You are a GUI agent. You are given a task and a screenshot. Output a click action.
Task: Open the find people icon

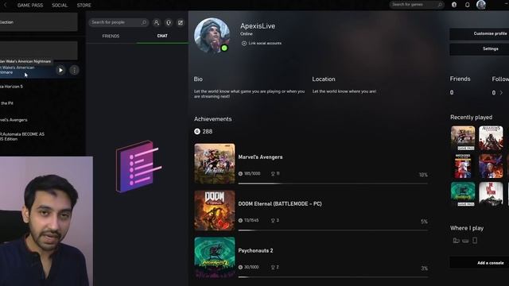(x=157, y=22)
